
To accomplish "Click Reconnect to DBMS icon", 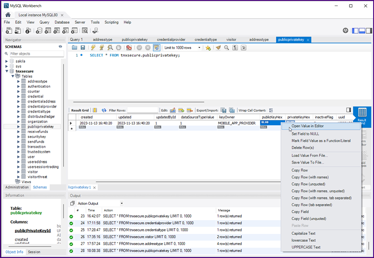I will click(x=96, y=30).
